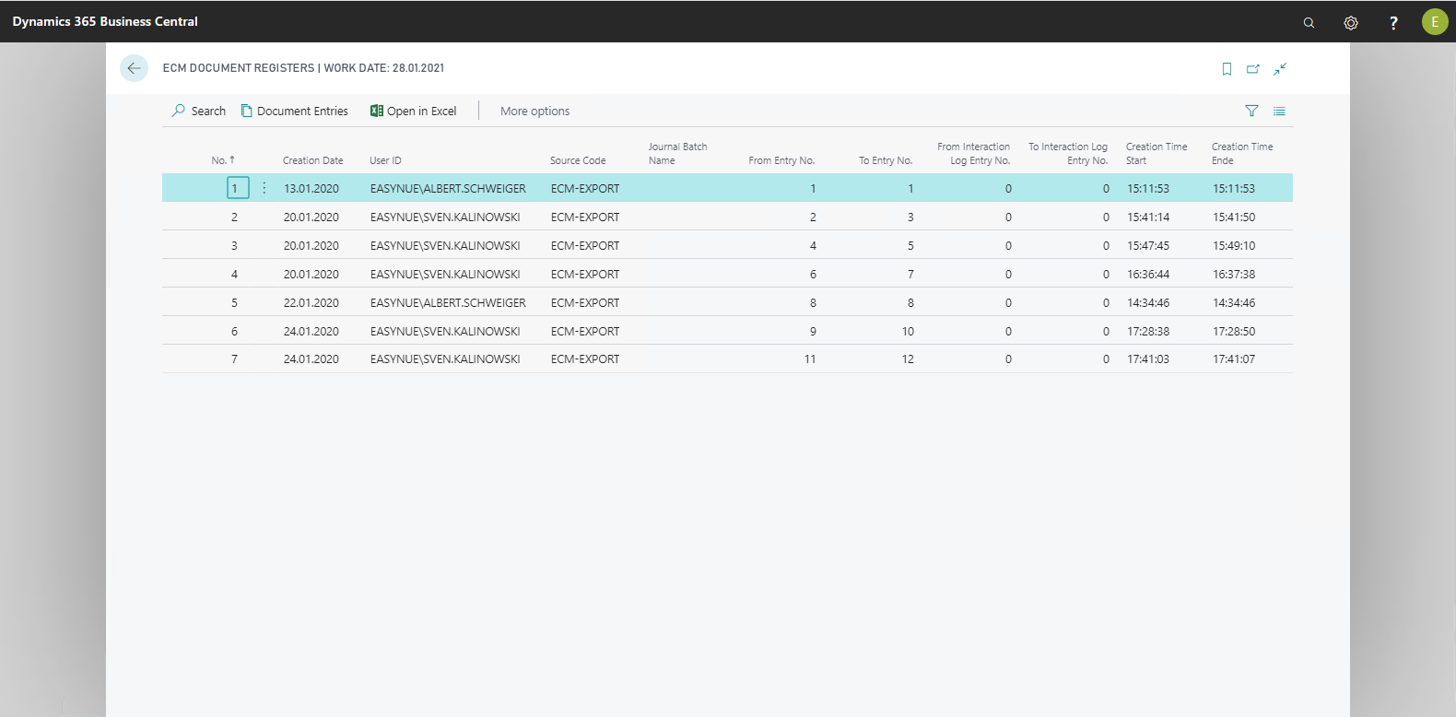The width and height of the screenshot is (1456, 717).
Task: Click the Creation Date column header
Action: (x=312, y=160)
